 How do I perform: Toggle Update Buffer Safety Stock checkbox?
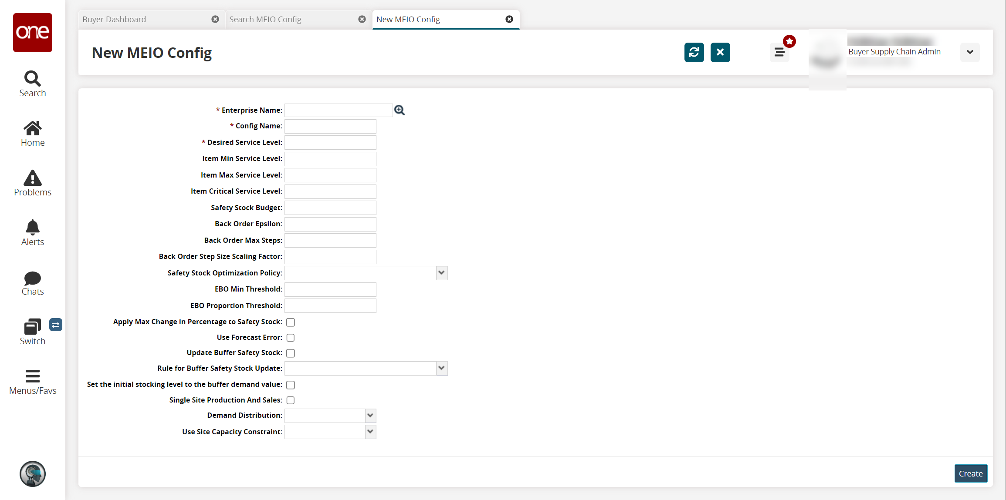pos(291,352)
